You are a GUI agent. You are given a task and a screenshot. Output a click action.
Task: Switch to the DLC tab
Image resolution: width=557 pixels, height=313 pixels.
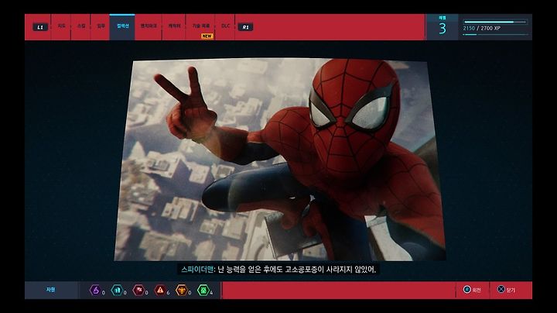point(225,26)
